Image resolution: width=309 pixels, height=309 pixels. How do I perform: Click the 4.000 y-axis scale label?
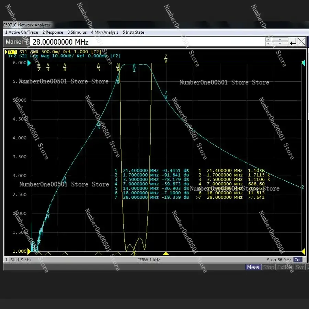(20, 138)
